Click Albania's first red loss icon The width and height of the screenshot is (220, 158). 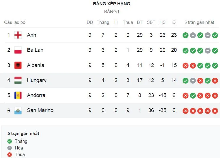(185, 65)
